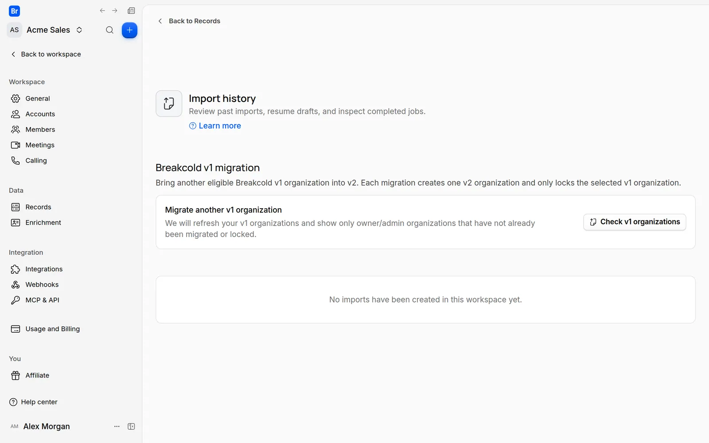Open the Help center
The width and height of the screenshot is (709, 443).
(x=33, y=402)
